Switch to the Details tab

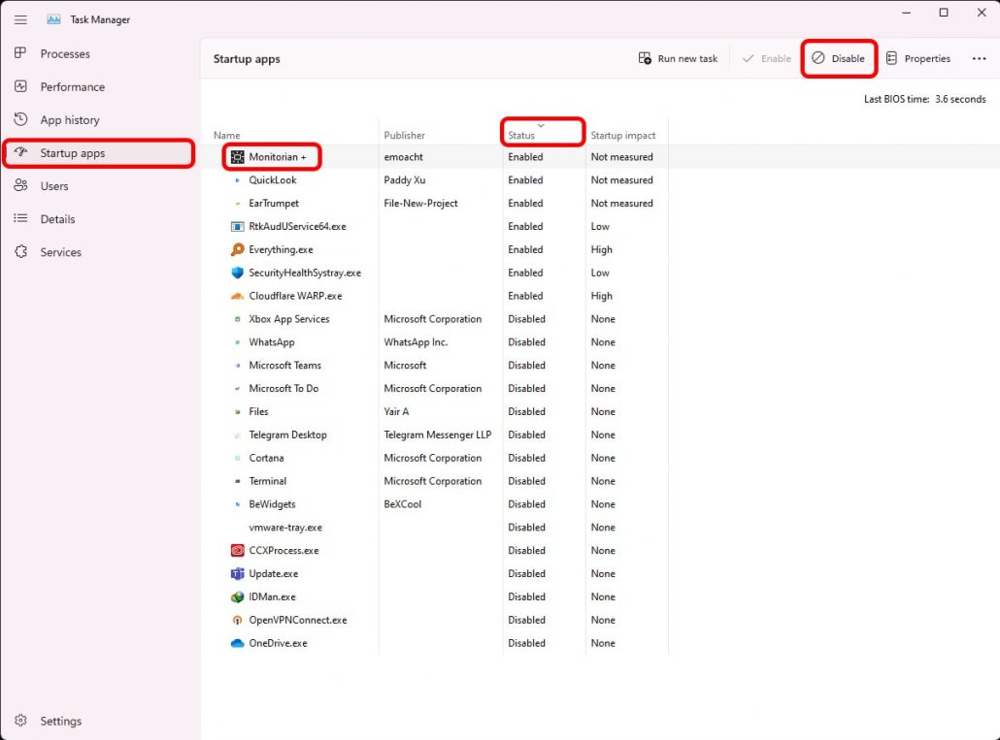57,219
